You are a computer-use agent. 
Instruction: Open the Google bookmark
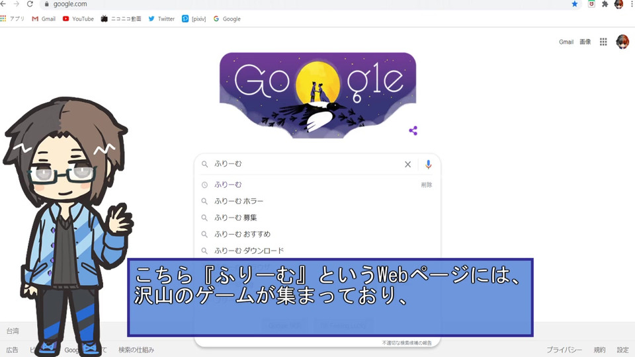[227, 19]
